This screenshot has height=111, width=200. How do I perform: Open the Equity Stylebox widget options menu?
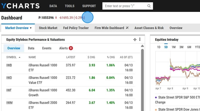click(x=140, y=39)
